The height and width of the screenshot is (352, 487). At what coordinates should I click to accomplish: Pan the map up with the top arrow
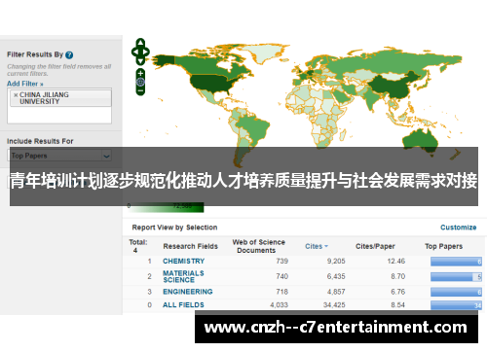click(140, 43)
